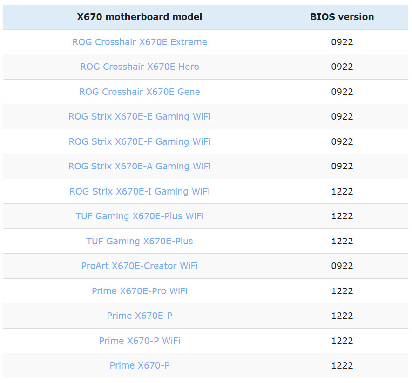
Task: Select BIOS version 0922 for Strix X670E-A
Action: (x=342, y=166)
